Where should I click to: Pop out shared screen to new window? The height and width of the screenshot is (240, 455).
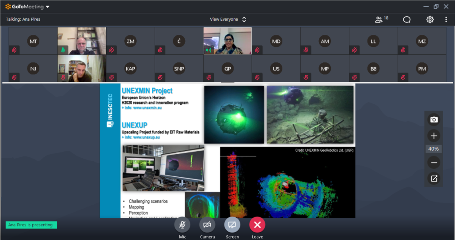click(433, 179)
